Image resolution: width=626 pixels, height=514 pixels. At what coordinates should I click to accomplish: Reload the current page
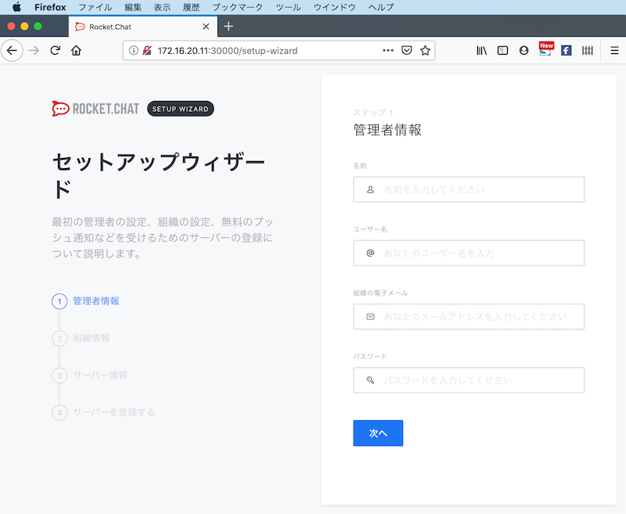coord(55,51)
